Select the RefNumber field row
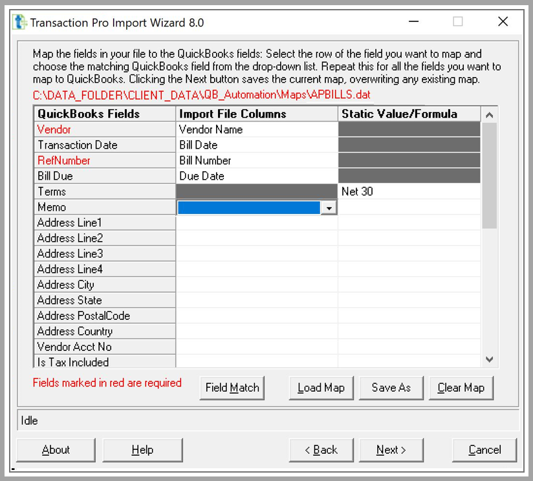The image size is (533, 481). click(105, 160)
